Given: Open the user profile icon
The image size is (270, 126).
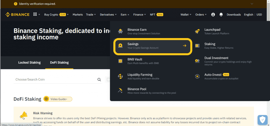Looking at the screenshot, I should coord(213,15).
